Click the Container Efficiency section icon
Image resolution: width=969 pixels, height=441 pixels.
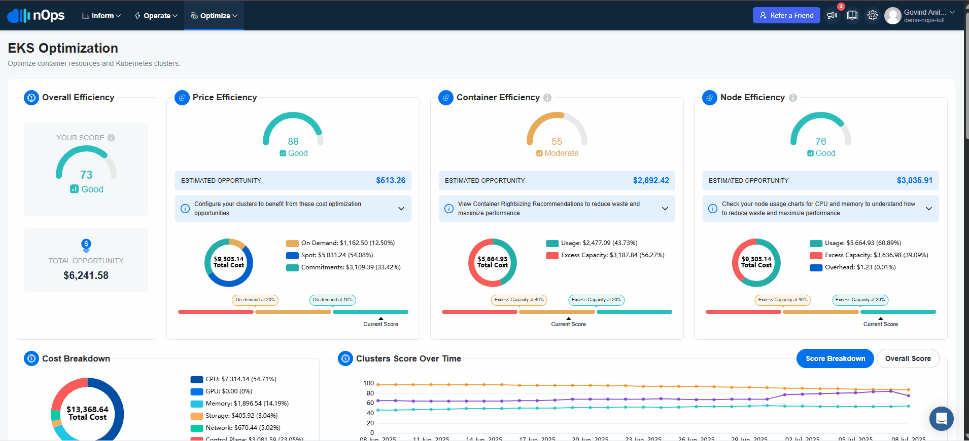tap(446, 98)
